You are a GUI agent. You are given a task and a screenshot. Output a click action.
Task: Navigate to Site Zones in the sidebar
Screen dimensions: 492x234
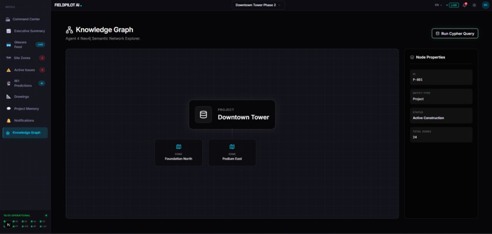[25, 58]
